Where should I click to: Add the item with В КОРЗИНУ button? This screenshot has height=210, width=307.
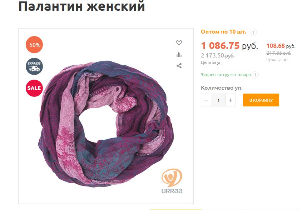(261, 100)
